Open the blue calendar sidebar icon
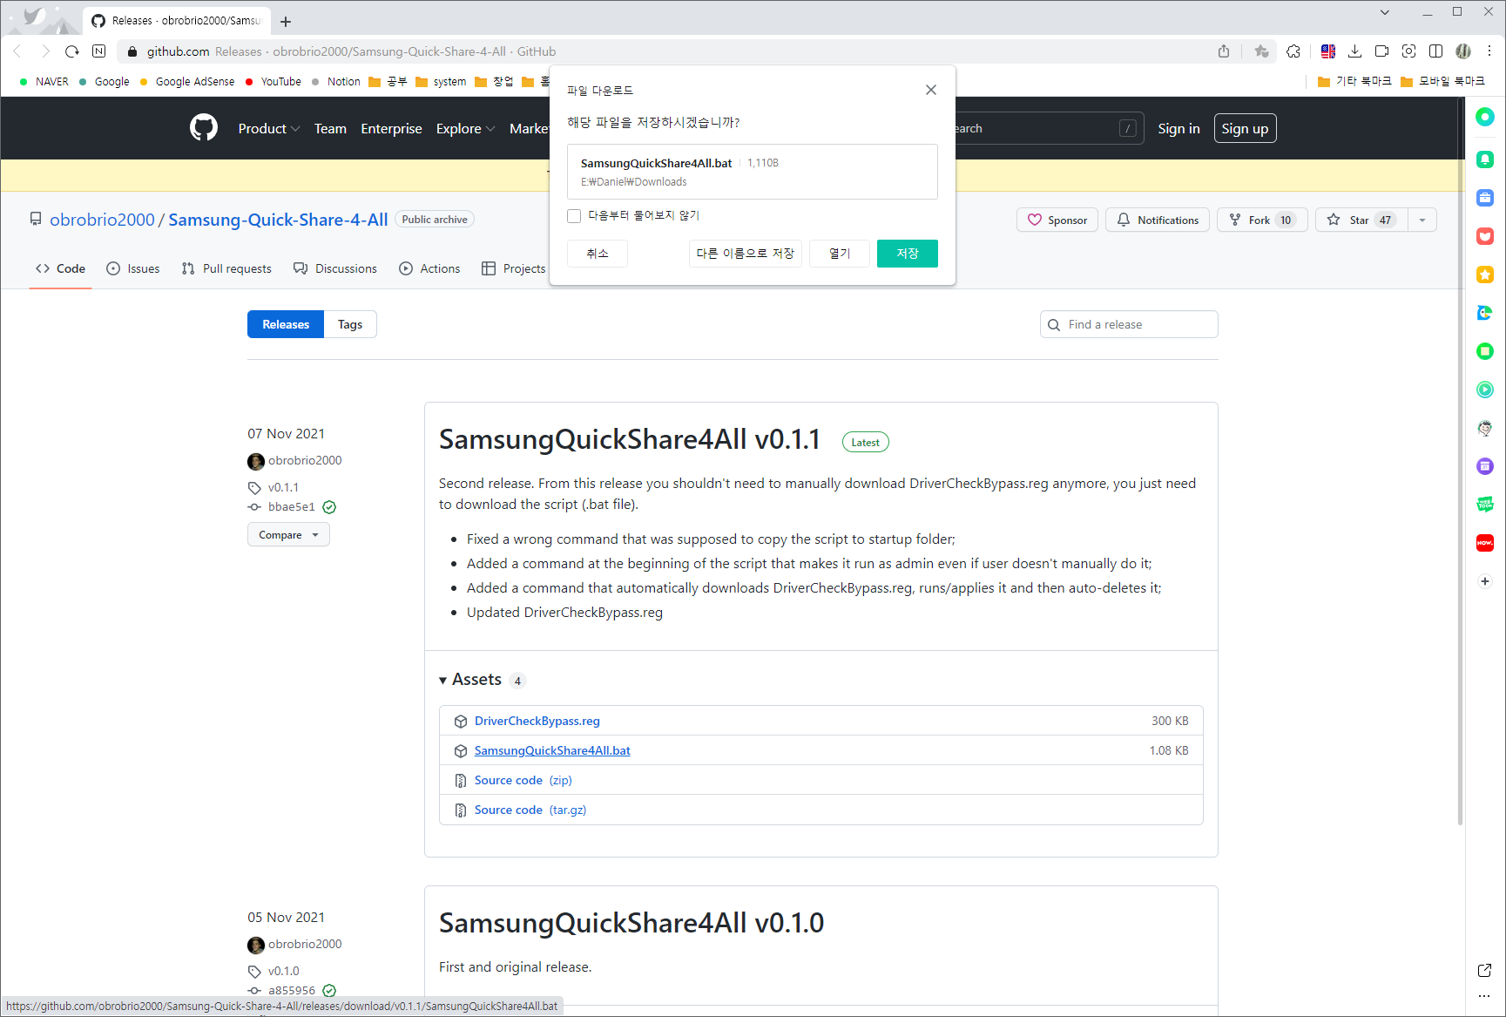The height and width of the screenshot is (1017, 1506). point(1485,198)
